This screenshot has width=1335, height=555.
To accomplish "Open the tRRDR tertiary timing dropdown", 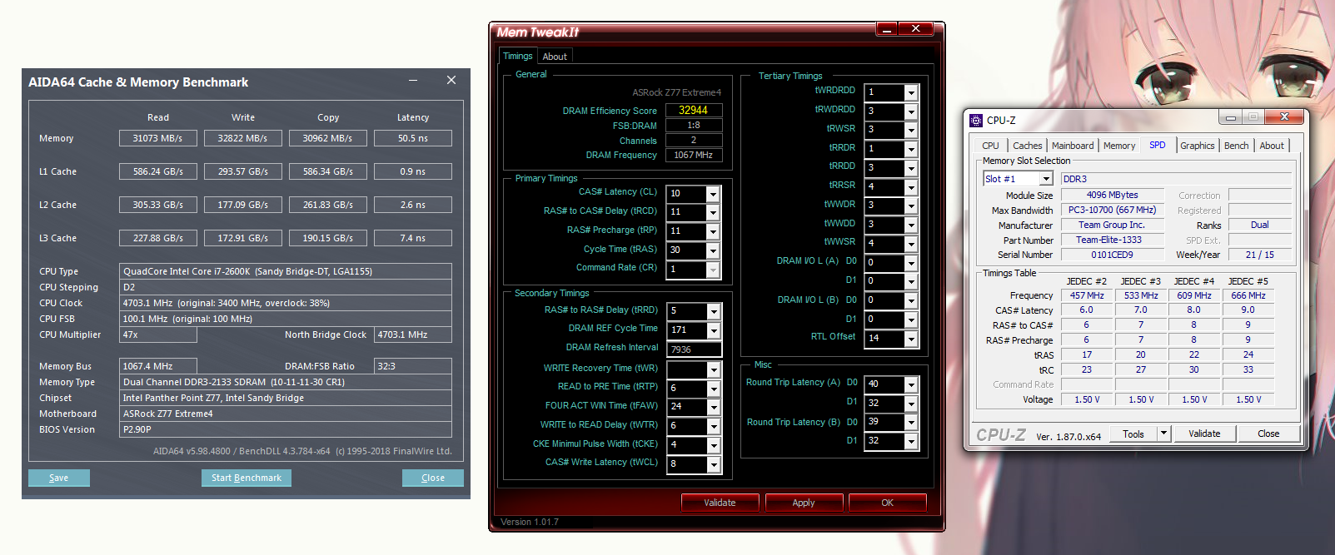I will point(911,149).
